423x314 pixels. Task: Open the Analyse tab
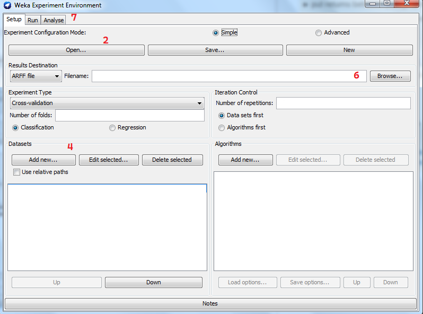click(x=54, y=20)
